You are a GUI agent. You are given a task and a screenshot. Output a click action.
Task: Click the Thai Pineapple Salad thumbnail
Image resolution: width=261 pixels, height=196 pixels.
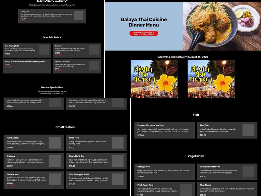click(x=118, y=179)
